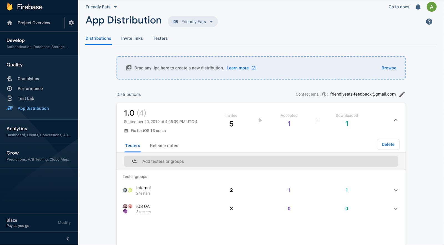Image resolution: width=444 pixels, height=245 pixels.
Task: Expand the iOS QA tester group
Action: 396,209
